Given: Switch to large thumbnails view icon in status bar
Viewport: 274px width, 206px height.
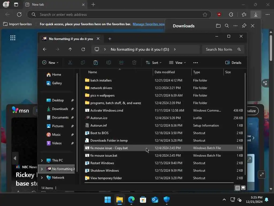Looking at the screenshot, I should [243, 188].
